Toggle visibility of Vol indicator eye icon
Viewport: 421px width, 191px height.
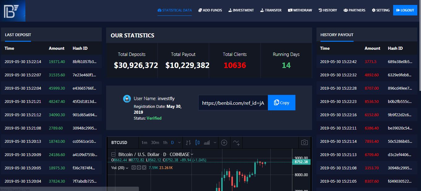click(134, 168)
